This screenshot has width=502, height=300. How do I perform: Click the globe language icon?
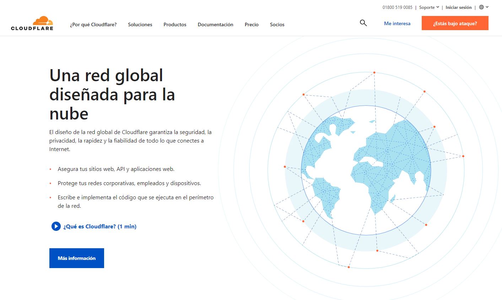click(481, 7)
